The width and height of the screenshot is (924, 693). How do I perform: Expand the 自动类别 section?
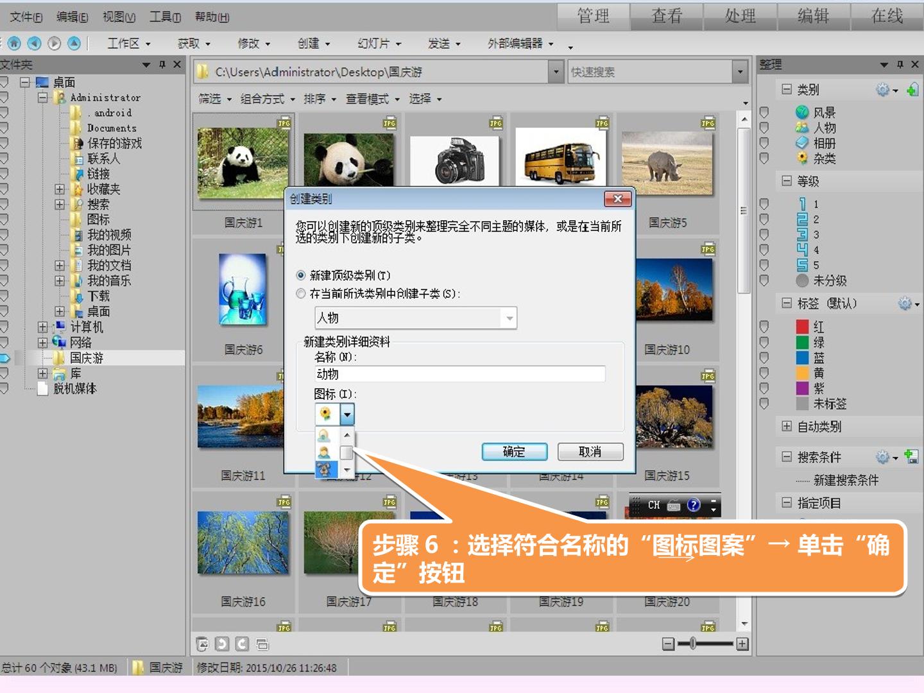[786, 426]
